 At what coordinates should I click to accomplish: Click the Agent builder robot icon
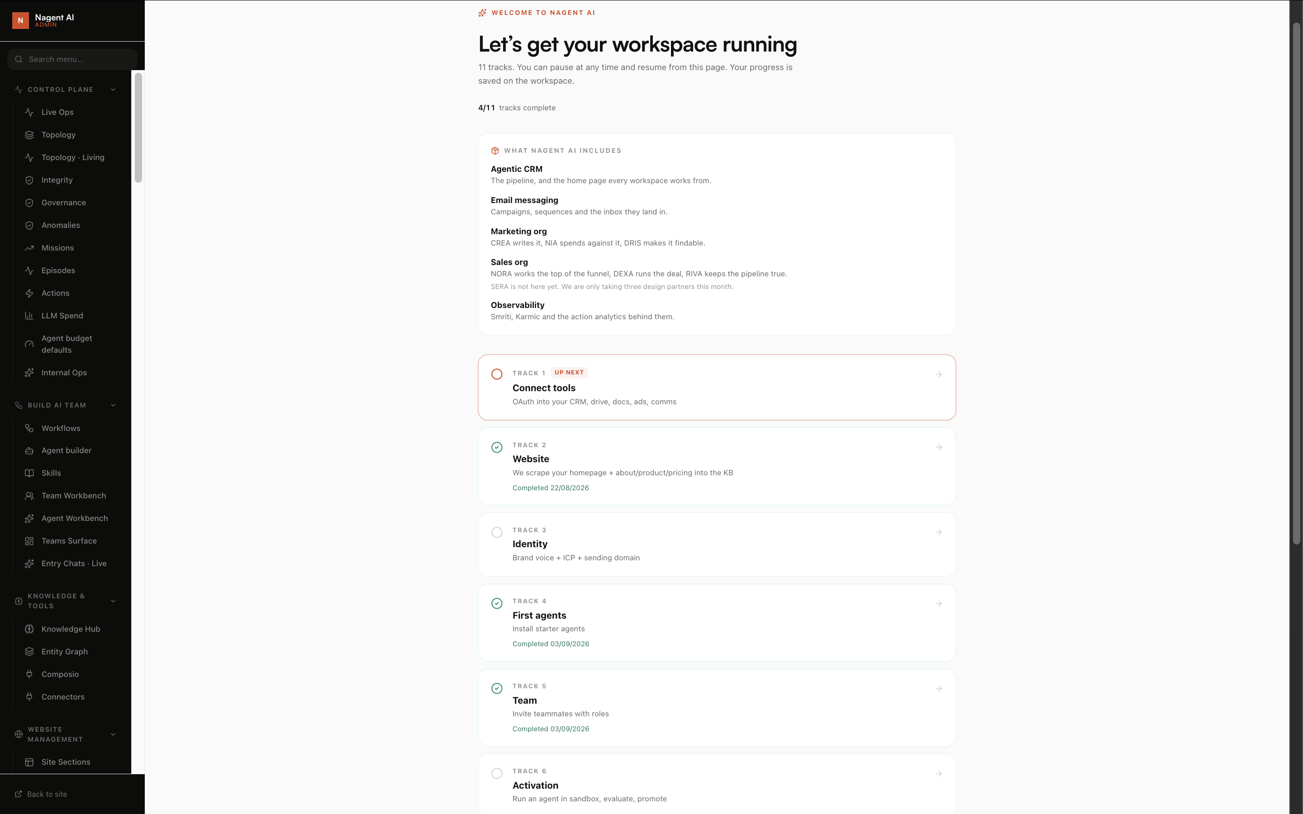click(29, 450)
